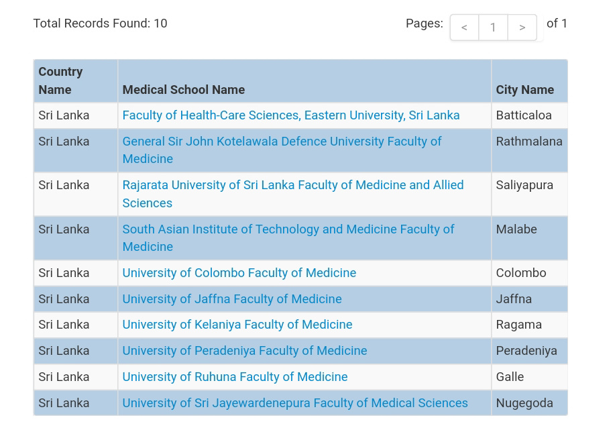615x436 pixels.
Task: Go to next page arrow
Action: coord(522,28)
